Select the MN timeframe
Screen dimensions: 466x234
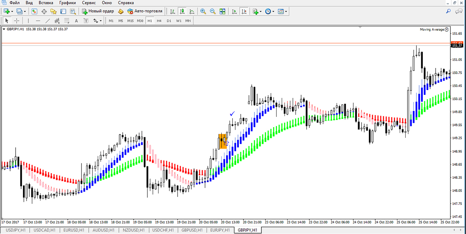(x=188, y=21)
